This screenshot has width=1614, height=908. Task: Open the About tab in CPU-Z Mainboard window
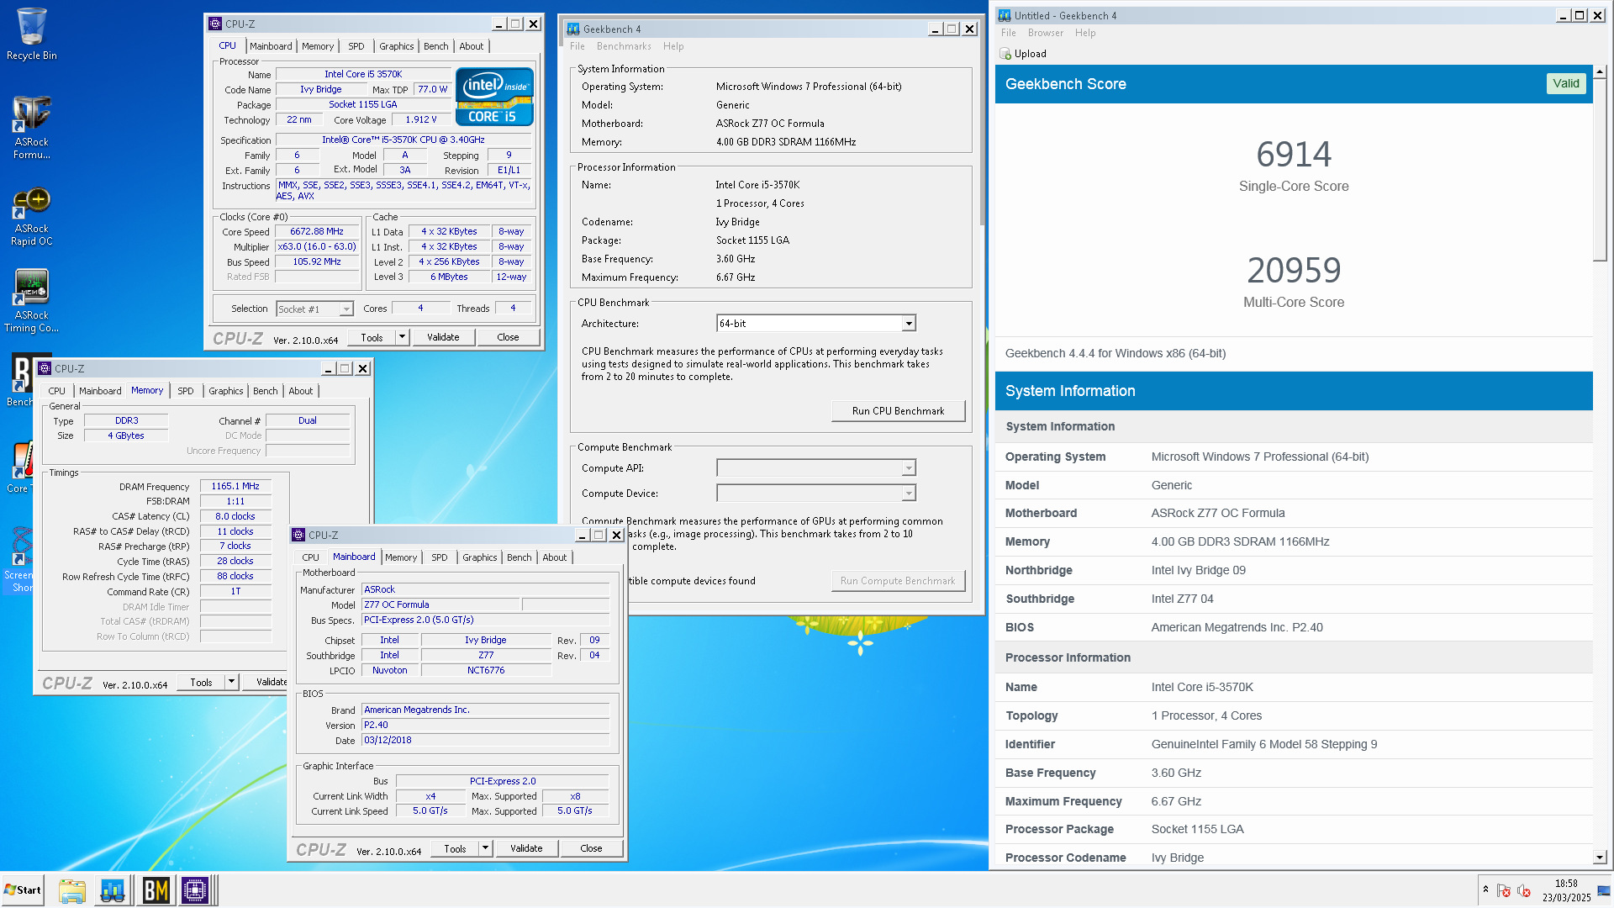[x=554, y=557]
